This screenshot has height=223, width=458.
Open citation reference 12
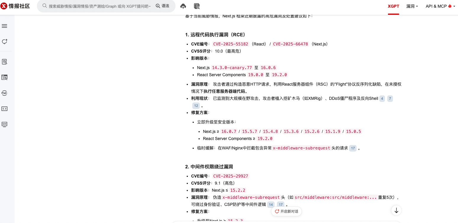[x=196, y=106]
